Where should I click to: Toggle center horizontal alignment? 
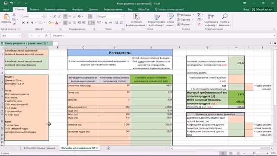tap(70, 23)
